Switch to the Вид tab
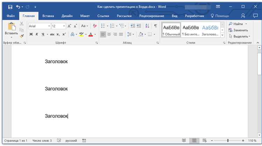This screenshot has height=146, width=262. tap(174, 16)
